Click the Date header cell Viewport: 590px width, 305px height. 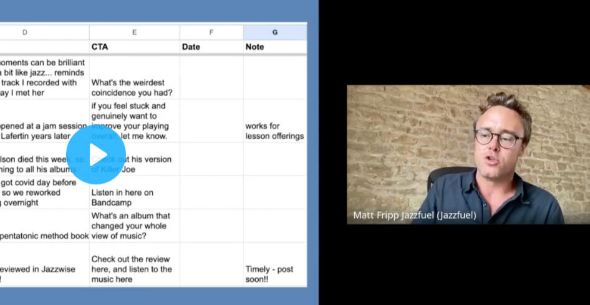pyautogui.click(x=211, y=47)
